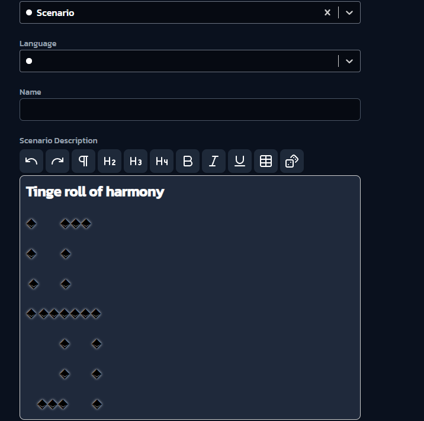The height and width of the screenshot is (421, 424).
Task: Focus the Name input field
Action: point(189,110)
